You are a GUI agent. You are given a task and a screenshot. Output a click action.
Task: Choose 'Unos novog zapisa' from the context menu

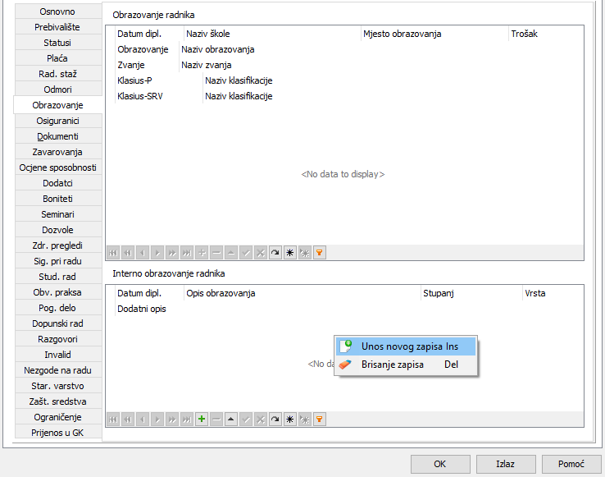click(x=406, y=347)
